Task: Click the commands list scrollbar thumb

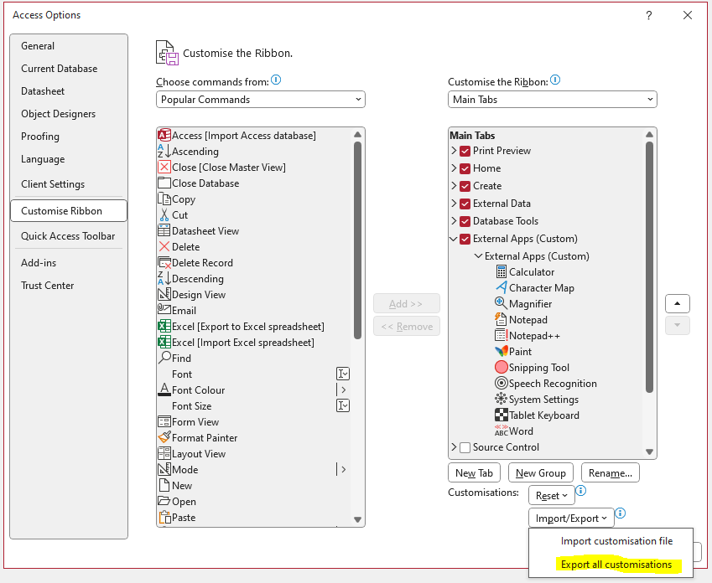Action: coord(358,240)
